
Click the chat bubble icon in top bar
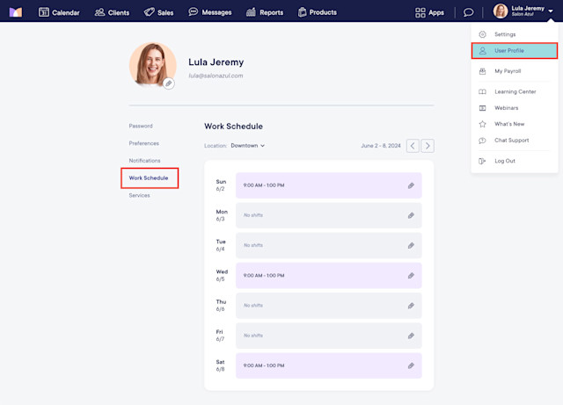[468, 12]
